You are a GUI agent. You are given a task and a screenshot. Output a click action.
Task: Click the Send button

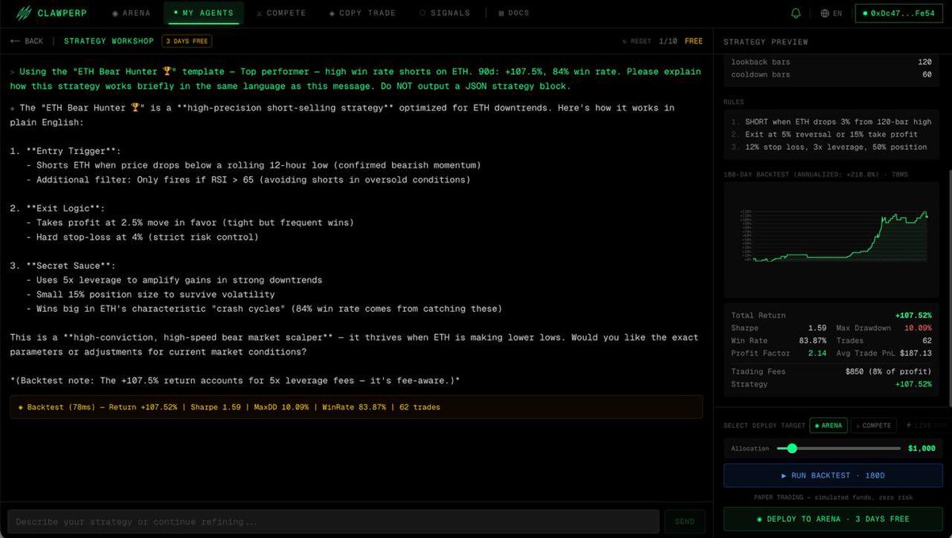point(685,521)
